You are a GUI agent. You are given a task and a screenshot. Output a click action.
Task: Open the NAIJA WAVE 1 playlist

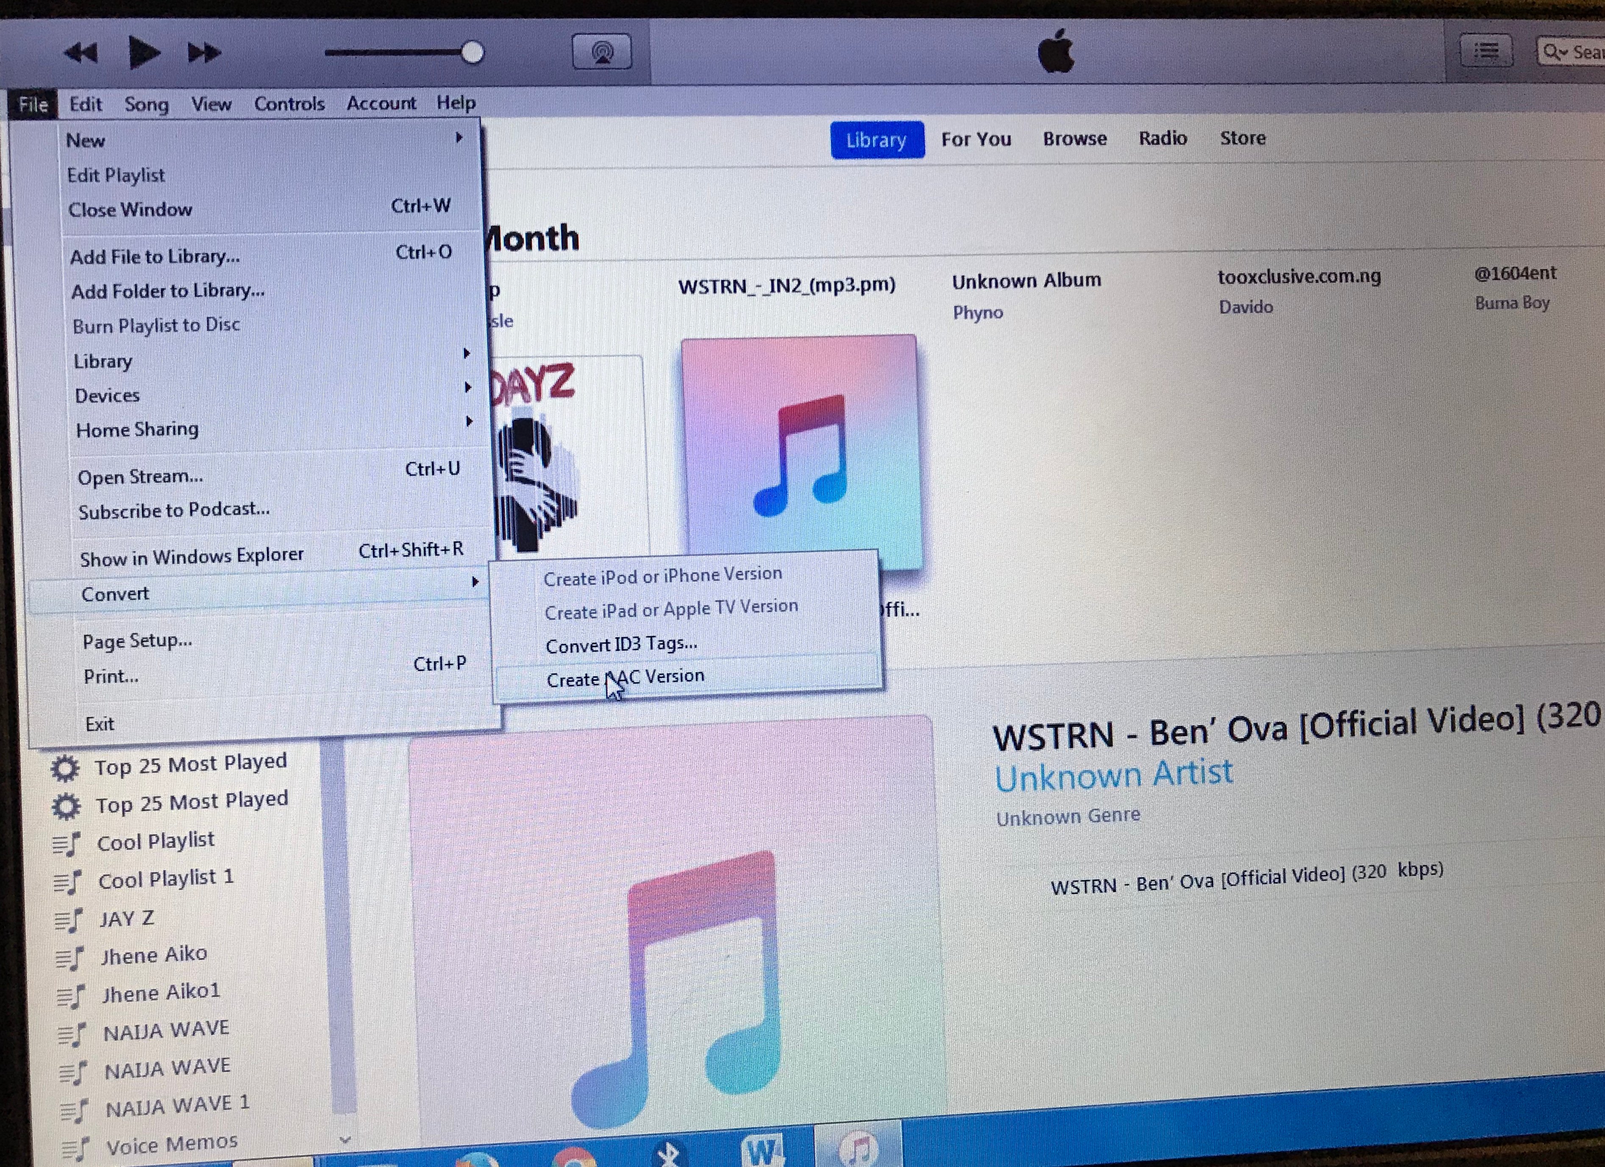coord(177,1106)
